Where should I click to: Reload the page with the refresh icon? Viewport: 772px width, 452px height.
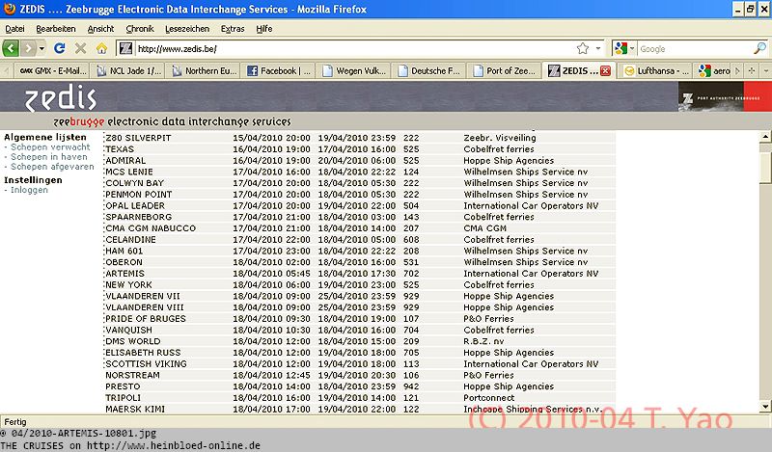(x=60, y=48)
